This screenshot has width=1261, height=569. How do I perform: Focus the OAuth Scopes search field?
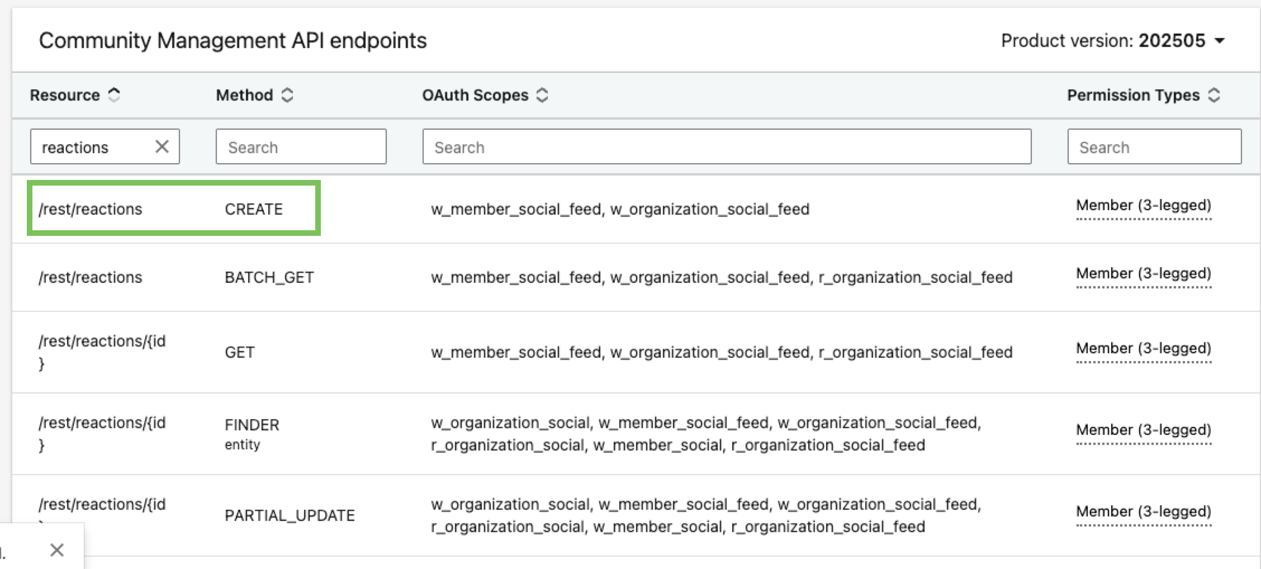coord(727,147)
